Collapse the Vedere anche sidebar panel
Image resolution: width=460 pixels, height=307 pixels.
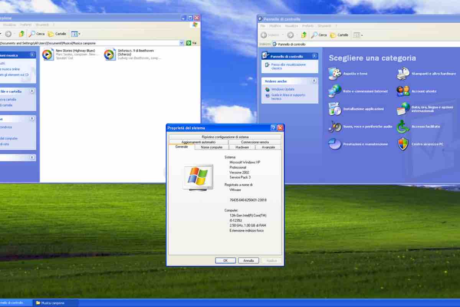pyautogui.click(x=314, y=81)
